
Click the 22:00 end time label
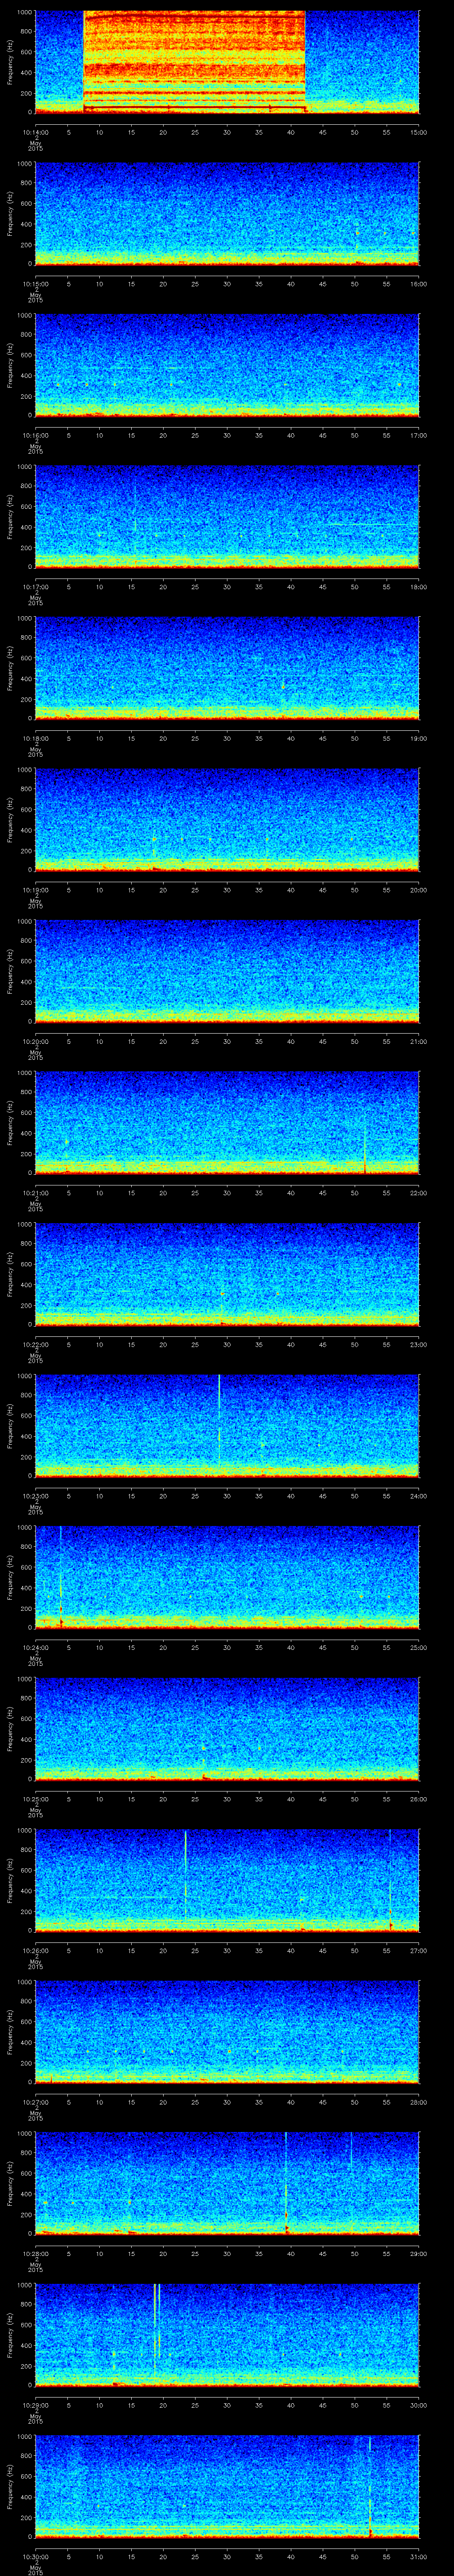[418, 1193]
